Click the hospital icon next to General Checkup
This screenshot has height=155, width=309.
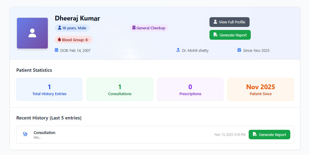click(x=134, y=28)
